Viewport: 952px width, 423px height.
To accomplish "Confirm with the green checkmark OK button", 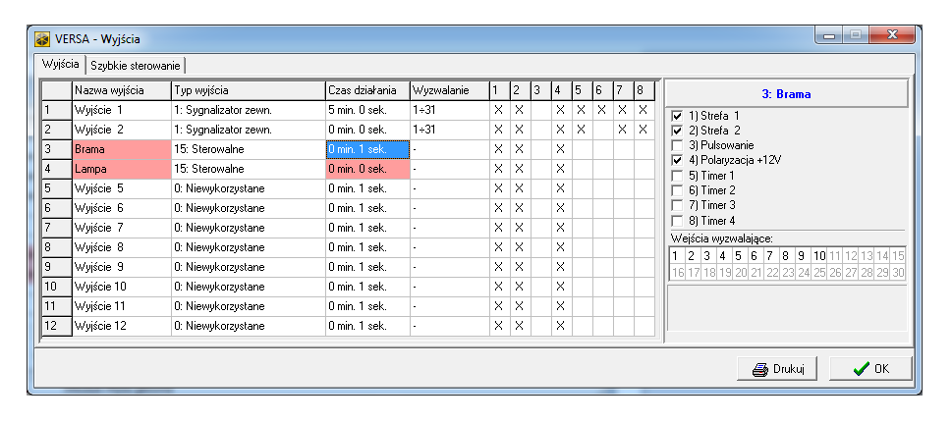I will 870,369.
